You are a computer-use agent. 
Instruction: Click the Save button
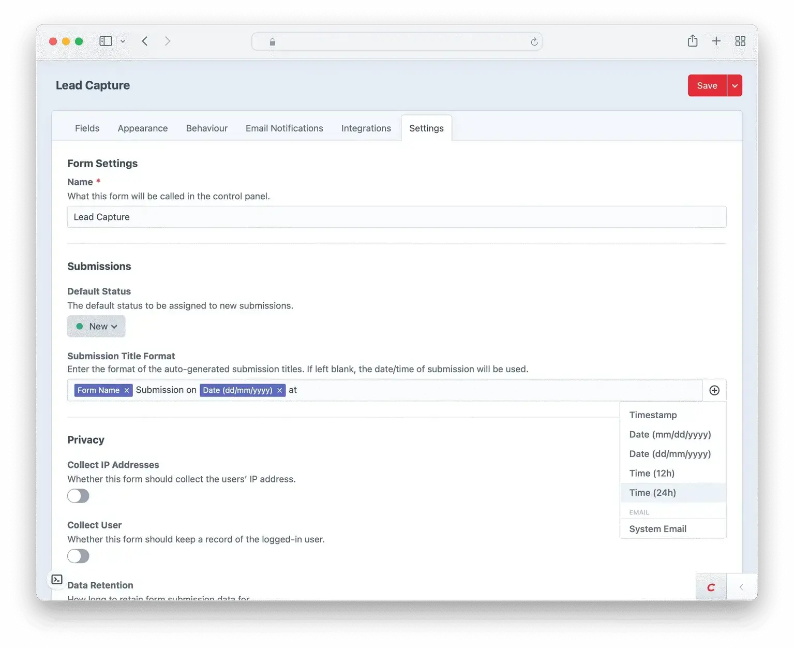pos(707,85)
